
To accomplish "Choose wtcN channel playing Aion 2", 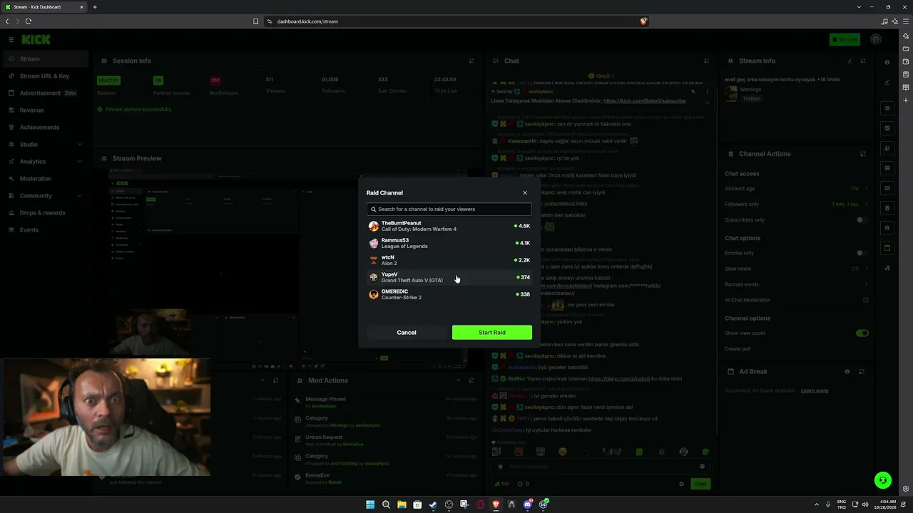I will (x=449, y=260).
